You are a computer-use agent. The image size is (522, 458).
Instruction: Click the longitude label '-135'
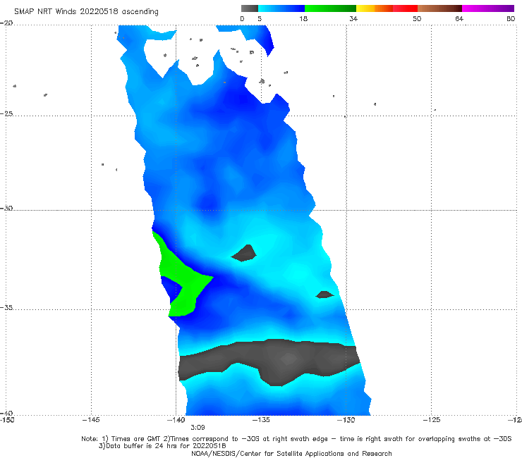click(261, 420)
